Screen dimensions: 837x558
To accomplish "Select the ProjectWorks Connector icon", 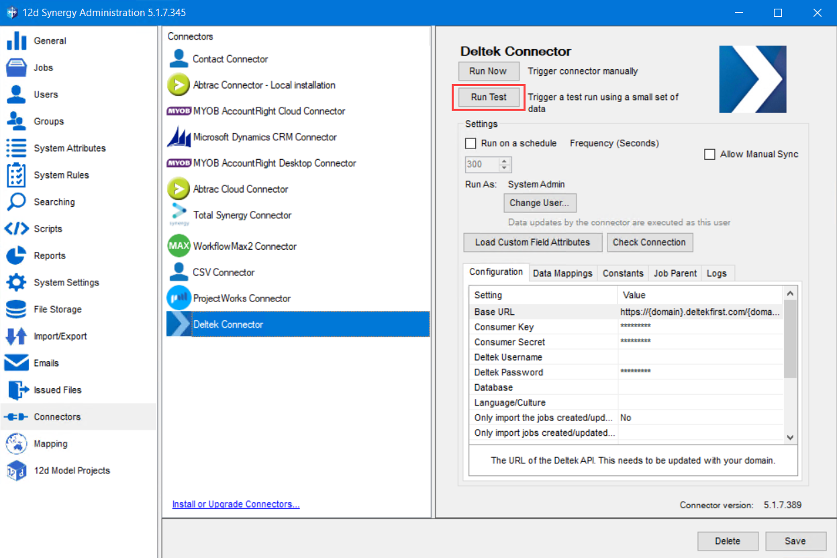I will tap(179, 298).
